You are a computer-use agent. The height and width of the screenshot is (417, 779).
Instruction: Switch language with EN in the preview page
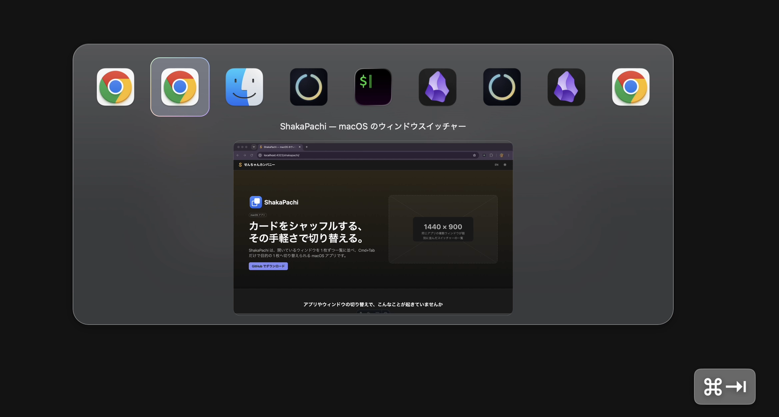point(497,165)
